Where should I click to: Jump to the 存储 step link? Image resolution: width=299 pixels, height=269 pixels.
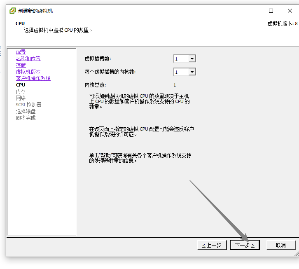(21, 65)
